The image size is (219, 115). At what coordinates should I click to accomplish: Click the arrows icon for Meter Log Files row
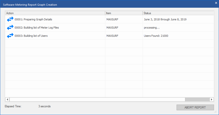[10, 28]
